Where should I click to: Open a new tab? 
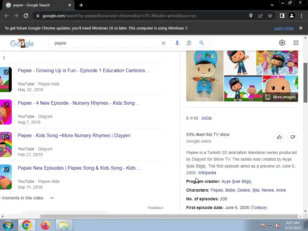point(81,5)
